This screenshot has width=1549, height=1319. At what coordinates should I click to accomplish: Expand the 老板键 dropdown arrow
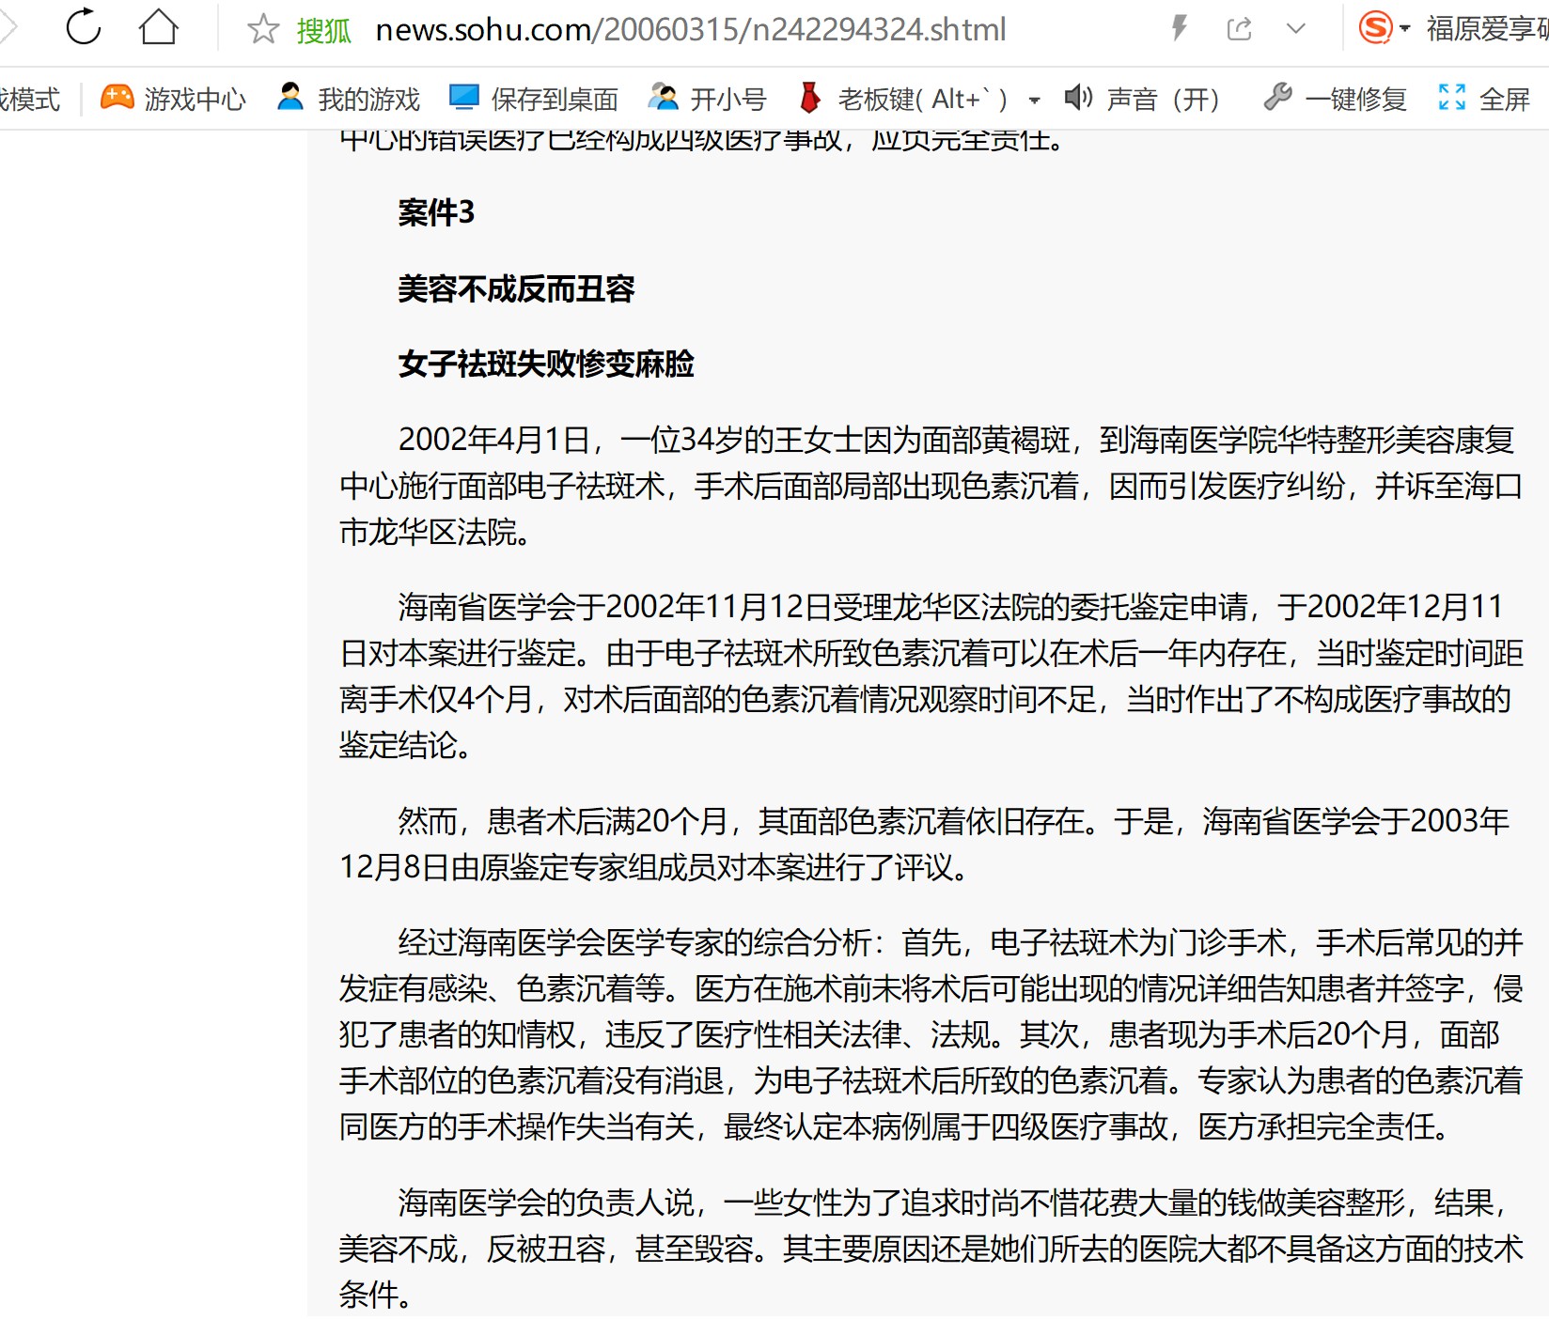tap(1034, 100)
